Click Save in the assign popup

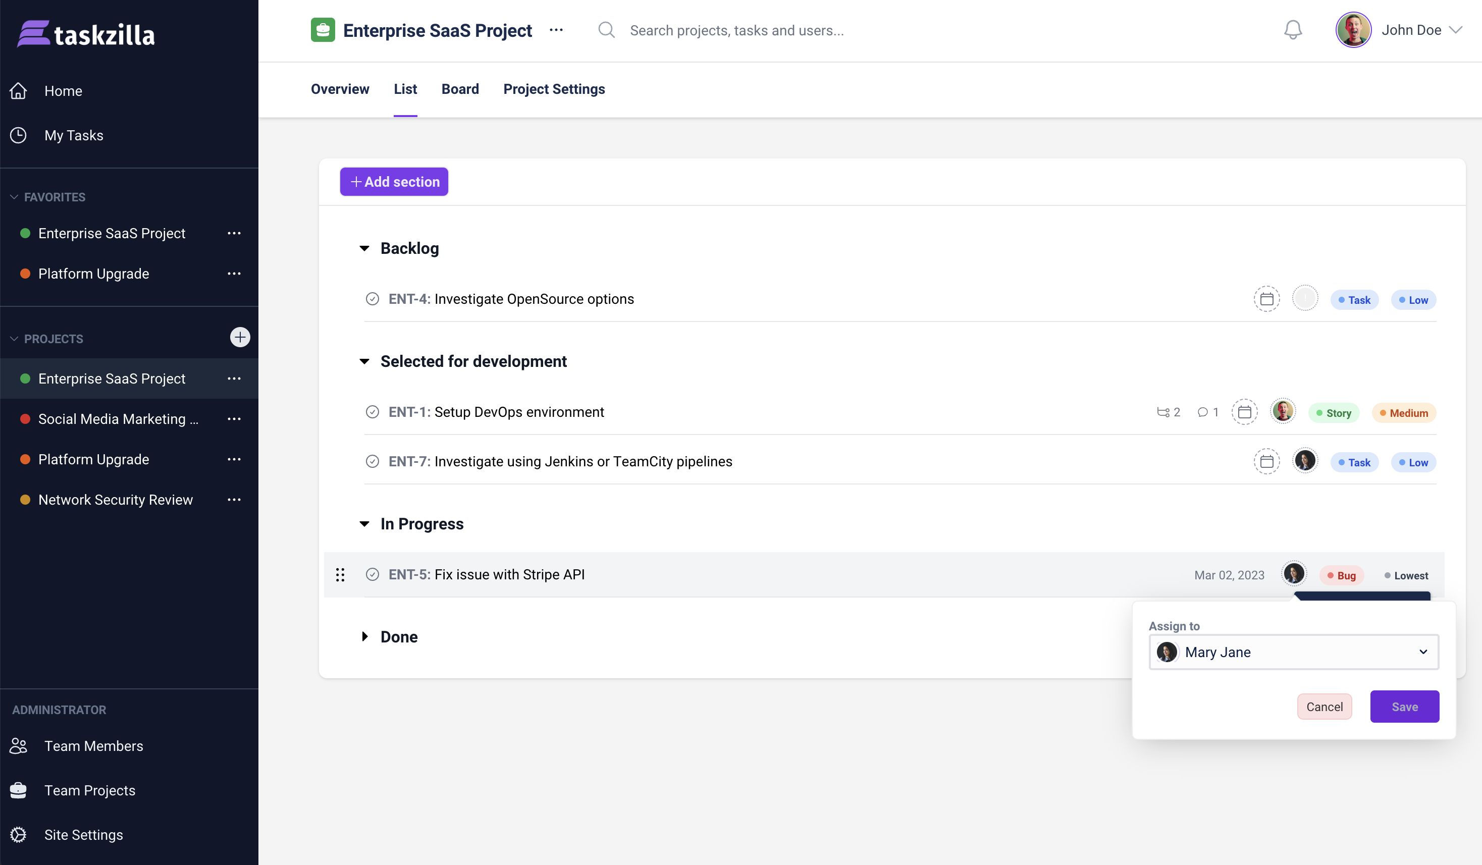(x=1404, y=707)
